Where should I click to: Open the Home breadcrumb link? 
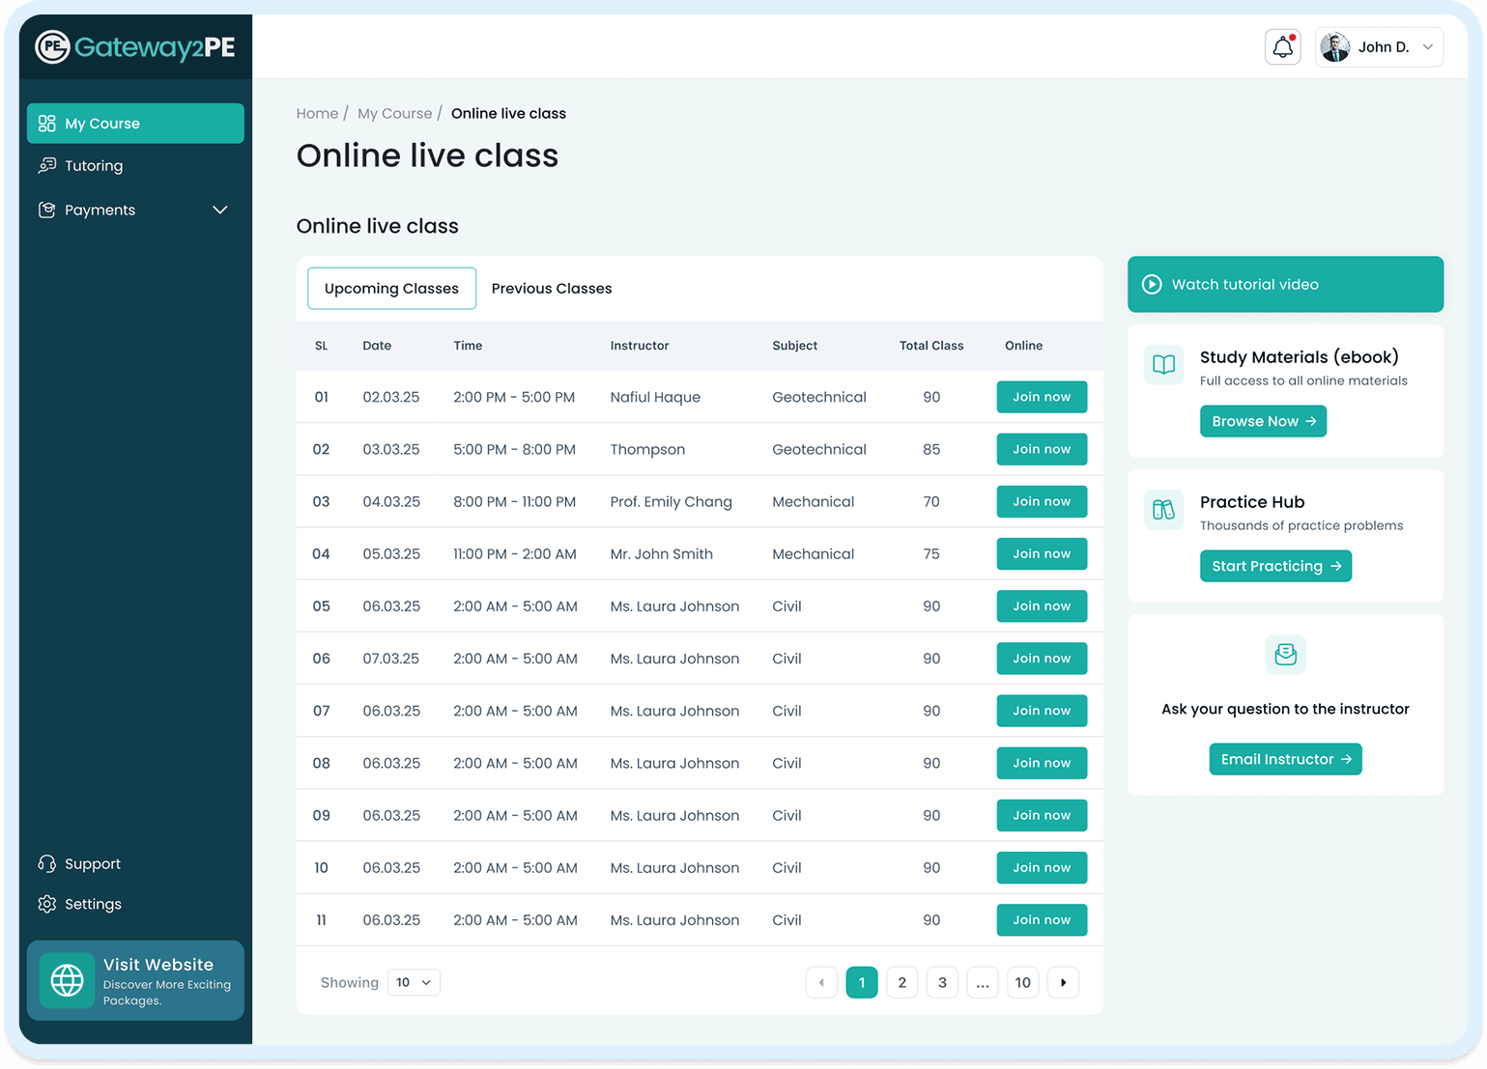(317, 113)
